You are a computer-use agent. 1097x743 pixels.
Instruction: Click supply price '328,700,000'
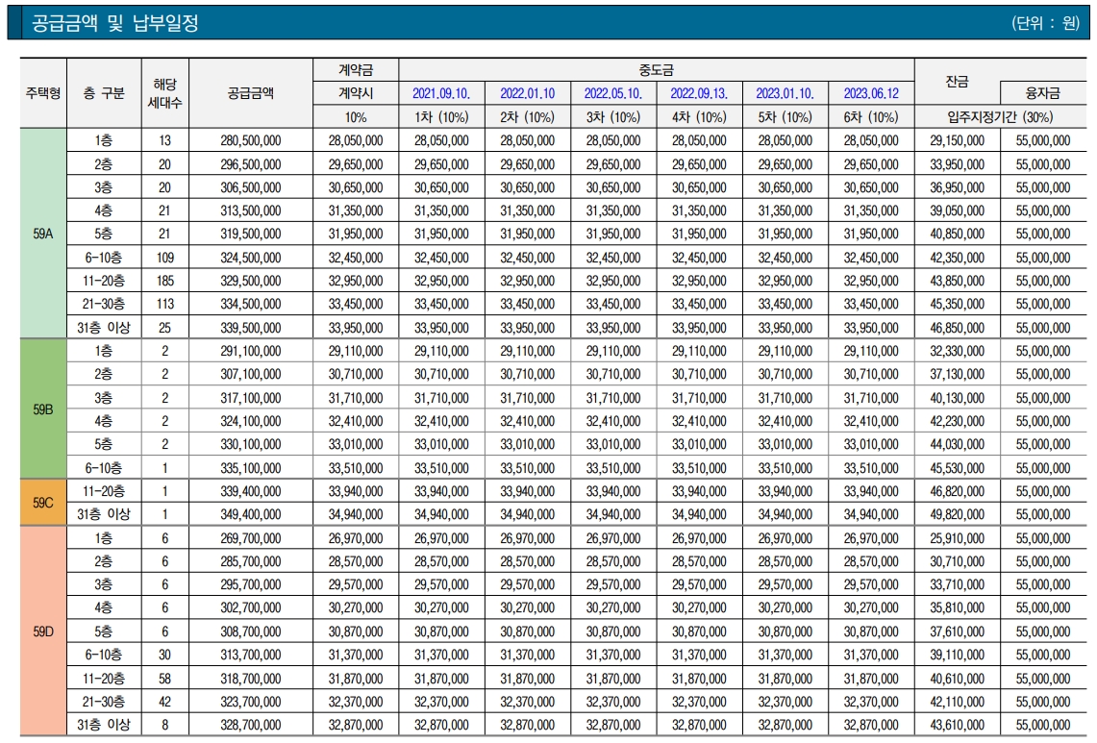[251, 725]
